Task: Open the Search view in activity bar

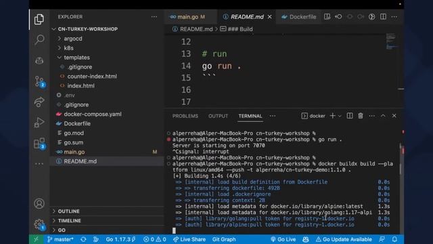Action: click(39, 39)
